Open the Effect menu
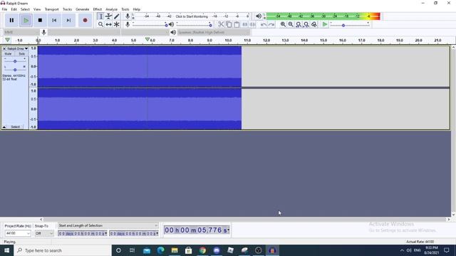This screenshot has width=456, height=256. (x=98, y=9)
